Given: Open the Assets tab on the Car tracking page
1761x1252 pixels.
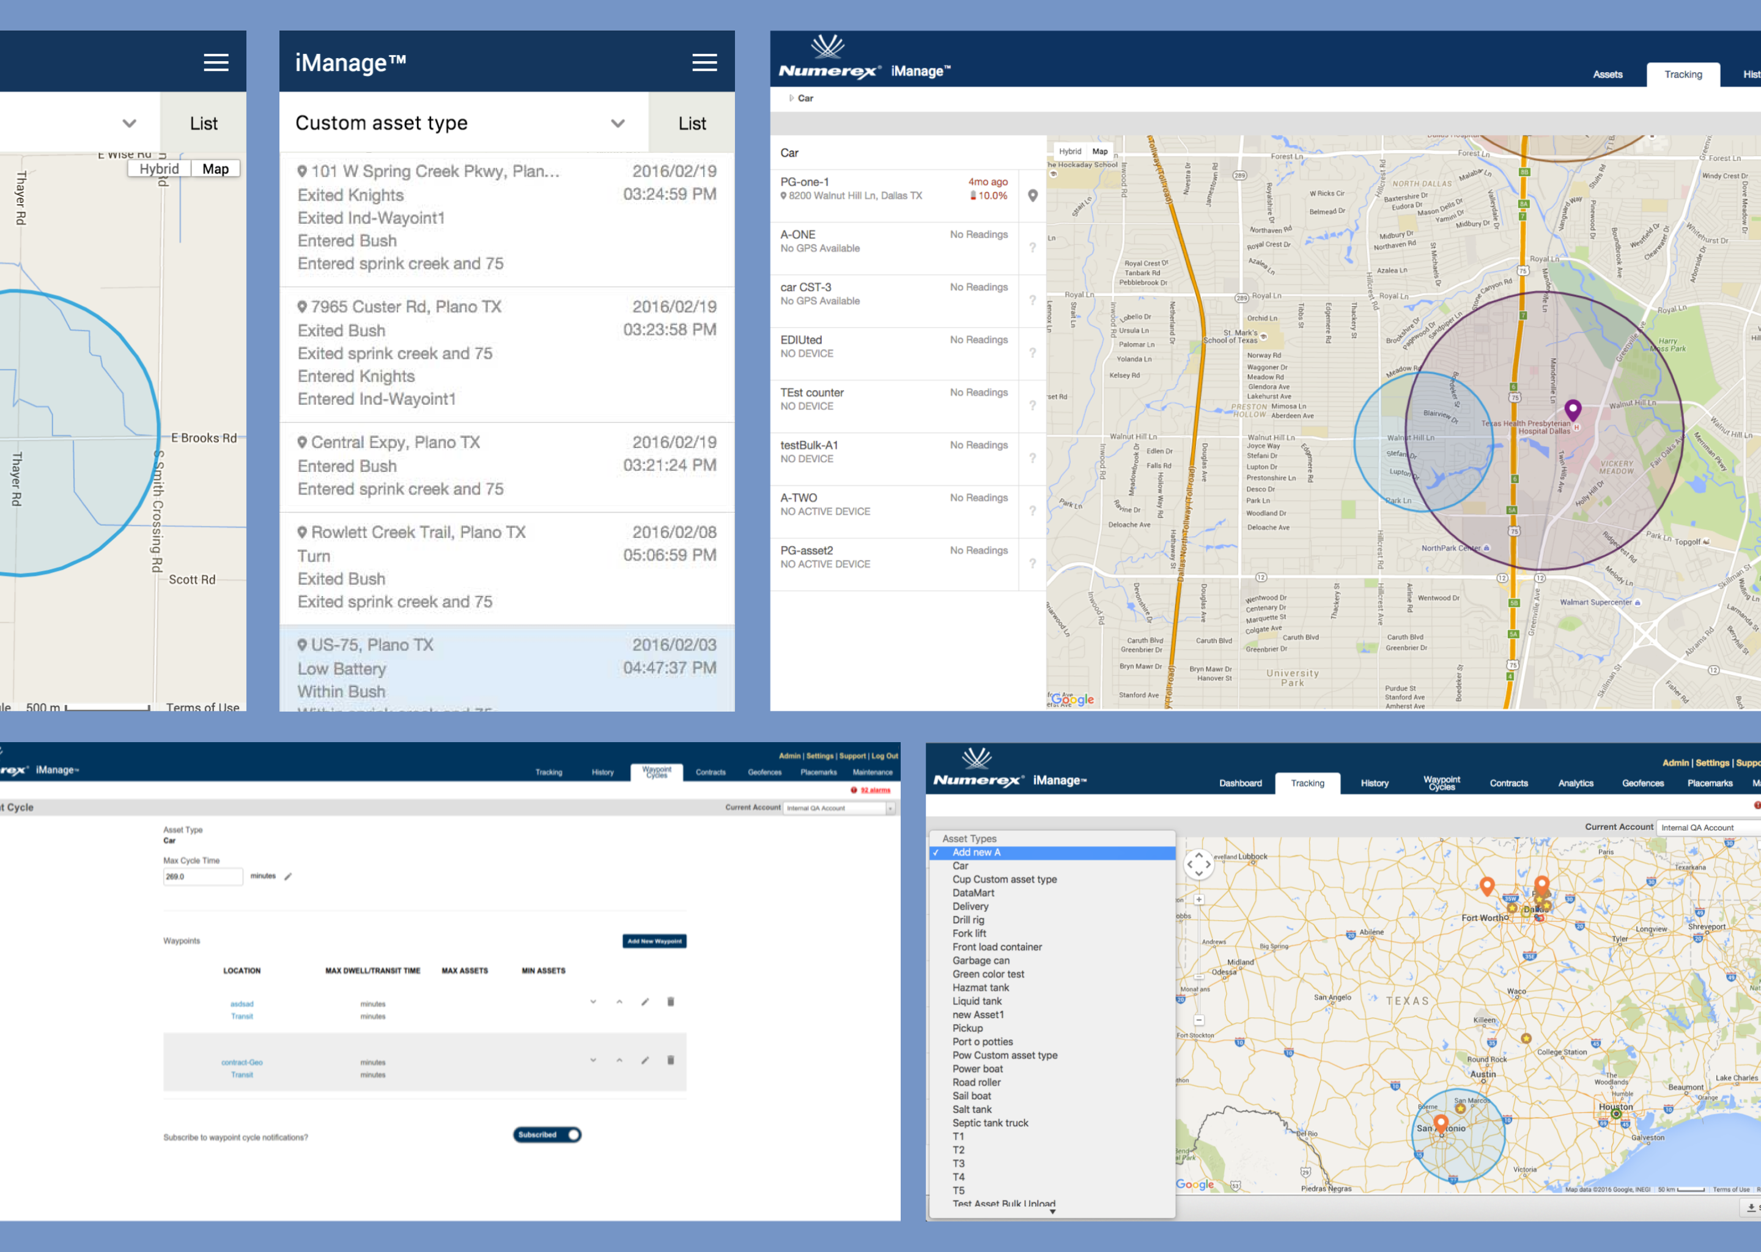Looking at the screenshot, I should 1608,75.
